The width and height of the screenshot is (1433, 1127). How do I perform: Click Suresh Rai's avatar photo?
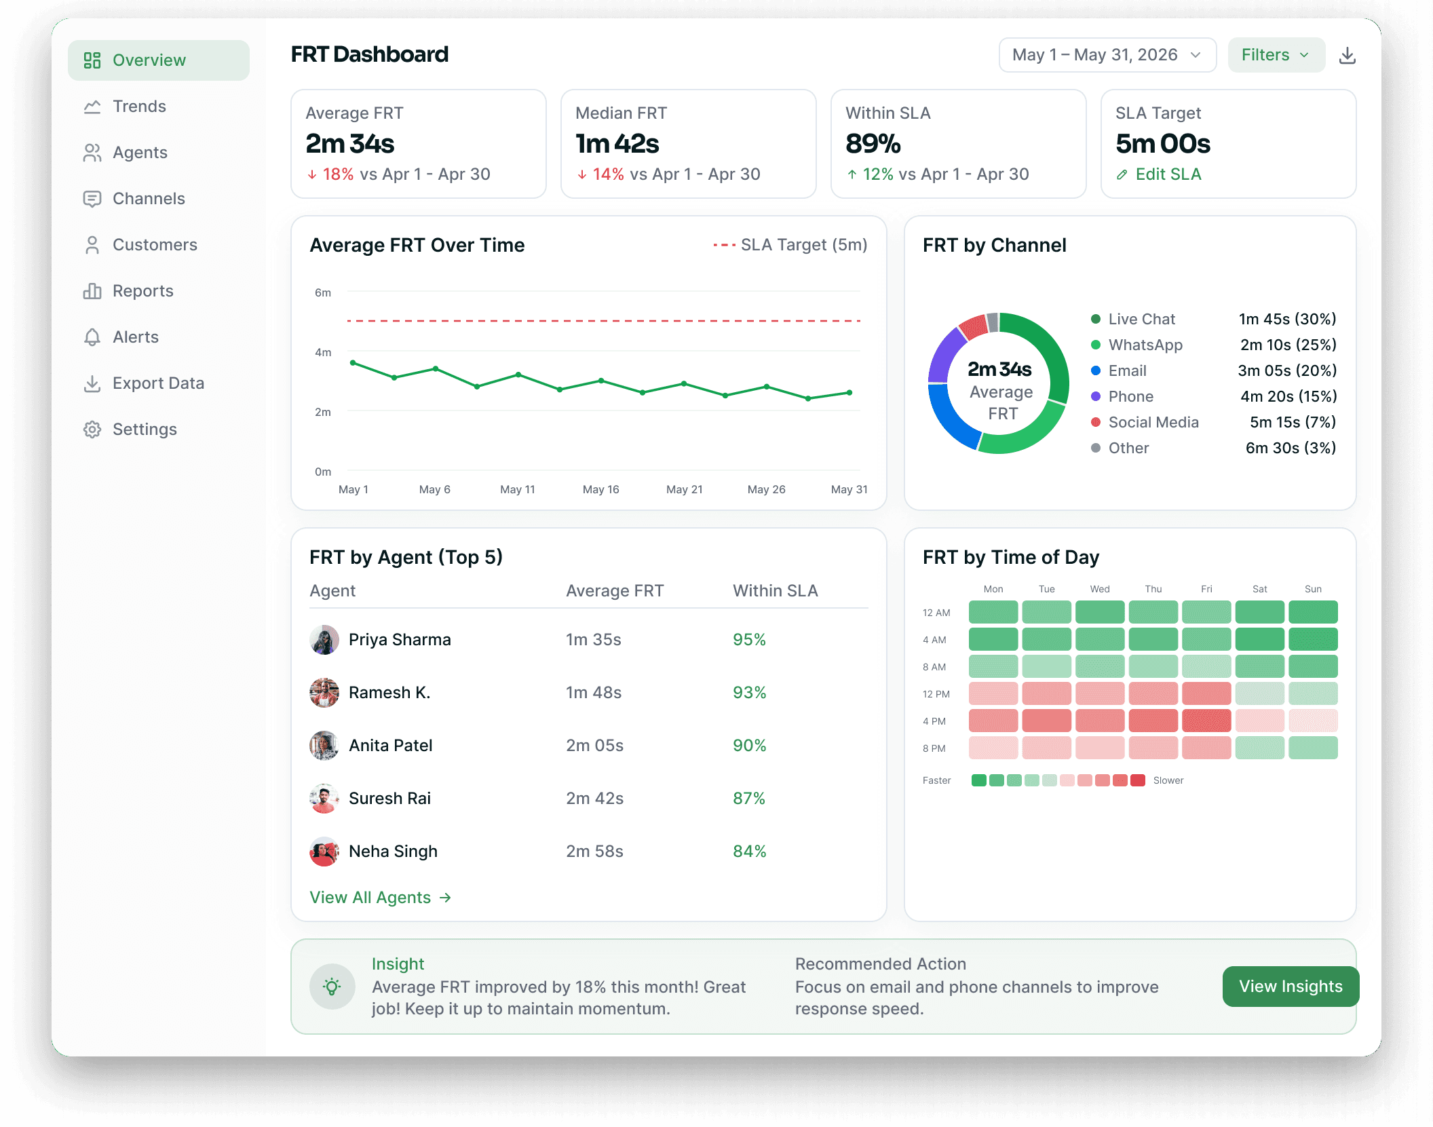tap(324, 799)
